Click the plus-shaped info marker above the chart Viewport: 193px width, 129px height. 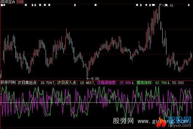point(35,5)
